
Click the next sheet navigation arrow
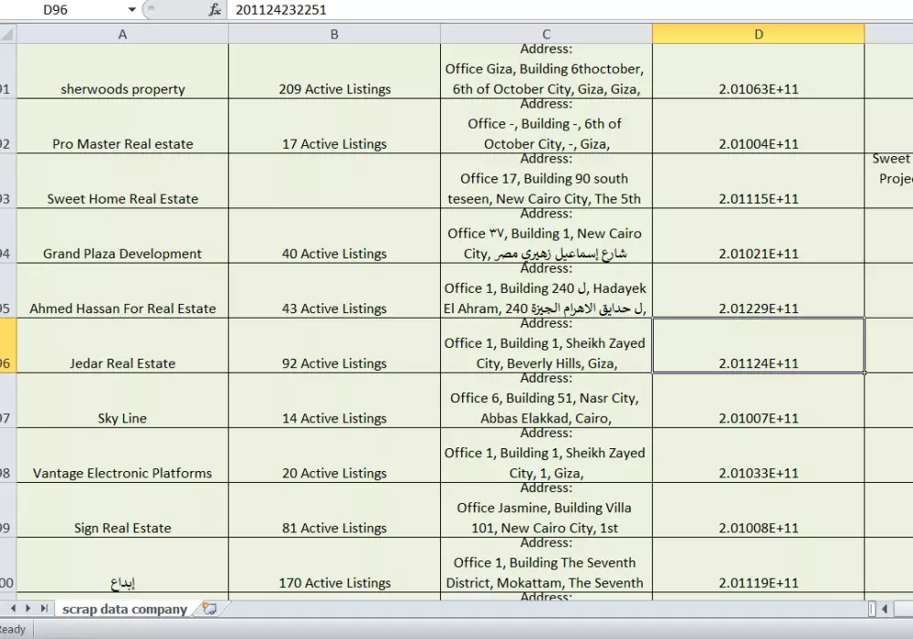click(x=27, y=608)
